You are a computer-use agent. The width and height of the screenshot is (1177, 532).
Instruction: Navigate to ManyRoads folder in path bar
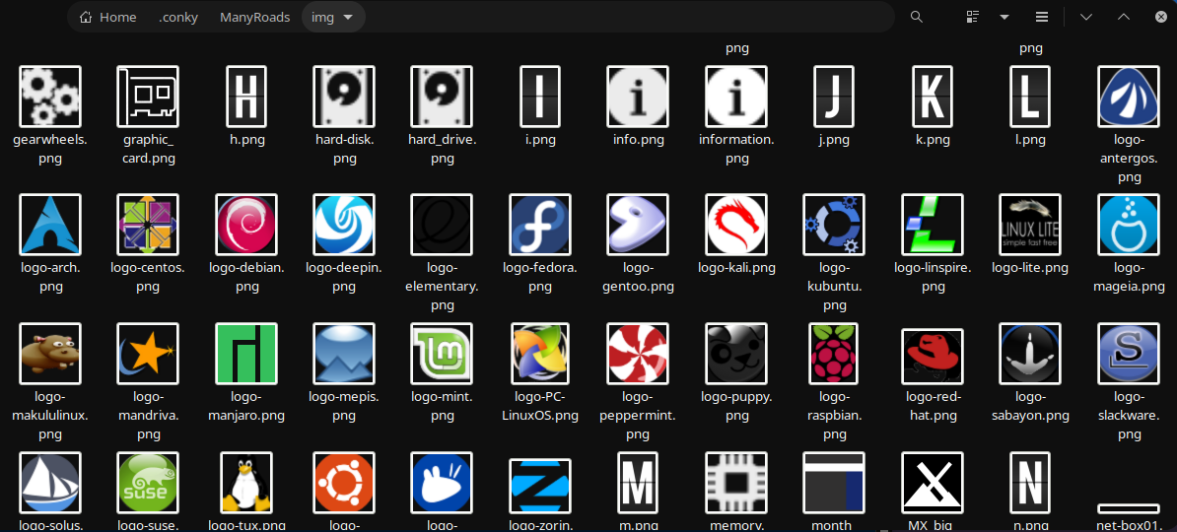tap(255, 18)
